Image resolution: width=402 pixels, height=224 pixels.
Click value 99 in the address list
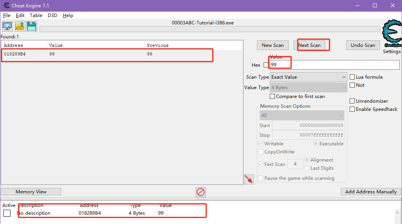[x=161, y=213]
